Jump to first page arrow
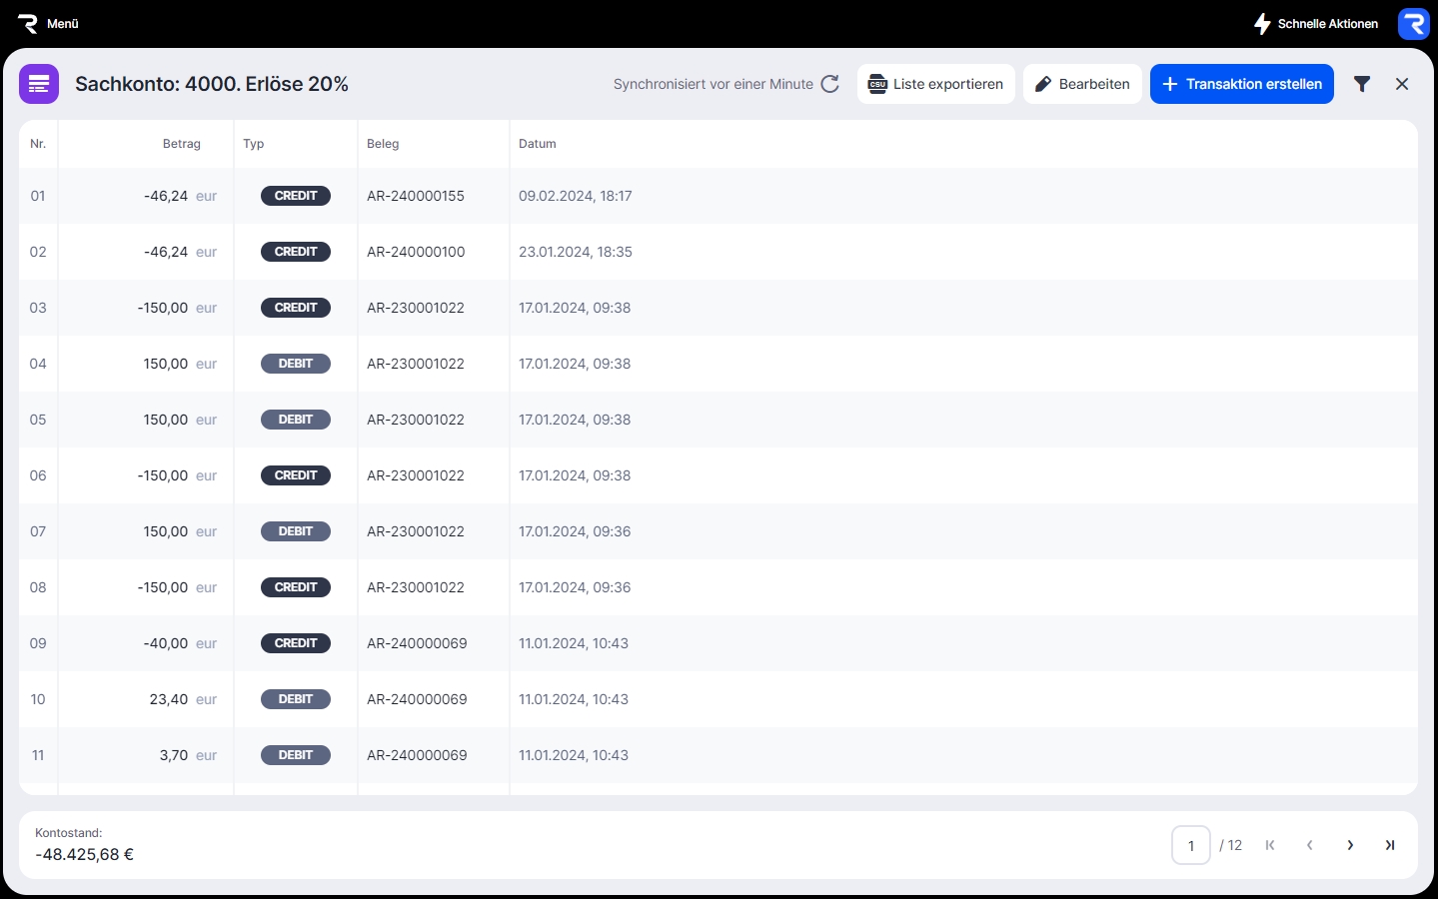Image resolution: width=1438 pixels, height=899 pixels. (1270, 845)
